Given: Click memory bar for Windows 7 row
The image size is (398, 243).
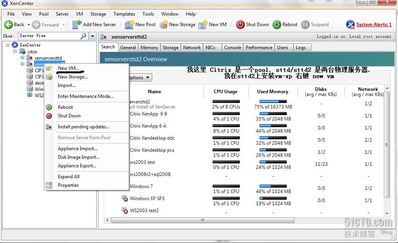Looking at the screenshot, I should point(273,186).
